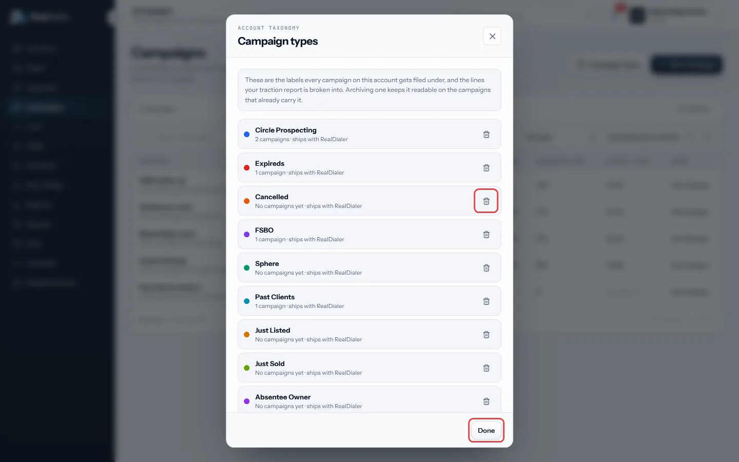Click the trash icon beside Just Sold
Screen dimensions: 739x462
(x=486, y=368)
